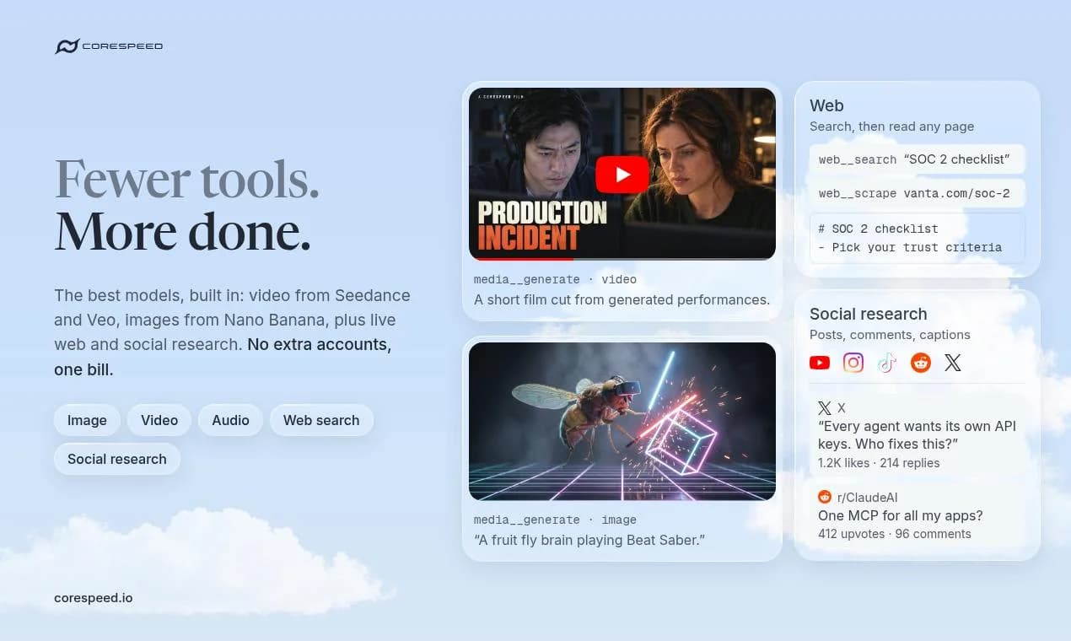1071x641 pixels.
Task: Click the Reddit icon beside r/ClaudeAI
Action: (825, 497)
